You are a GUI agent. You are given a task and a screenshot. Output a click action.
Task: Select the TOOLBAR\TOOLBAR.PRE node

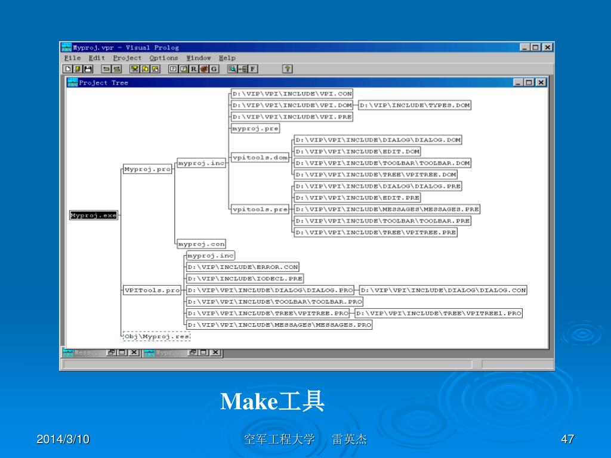382,221
